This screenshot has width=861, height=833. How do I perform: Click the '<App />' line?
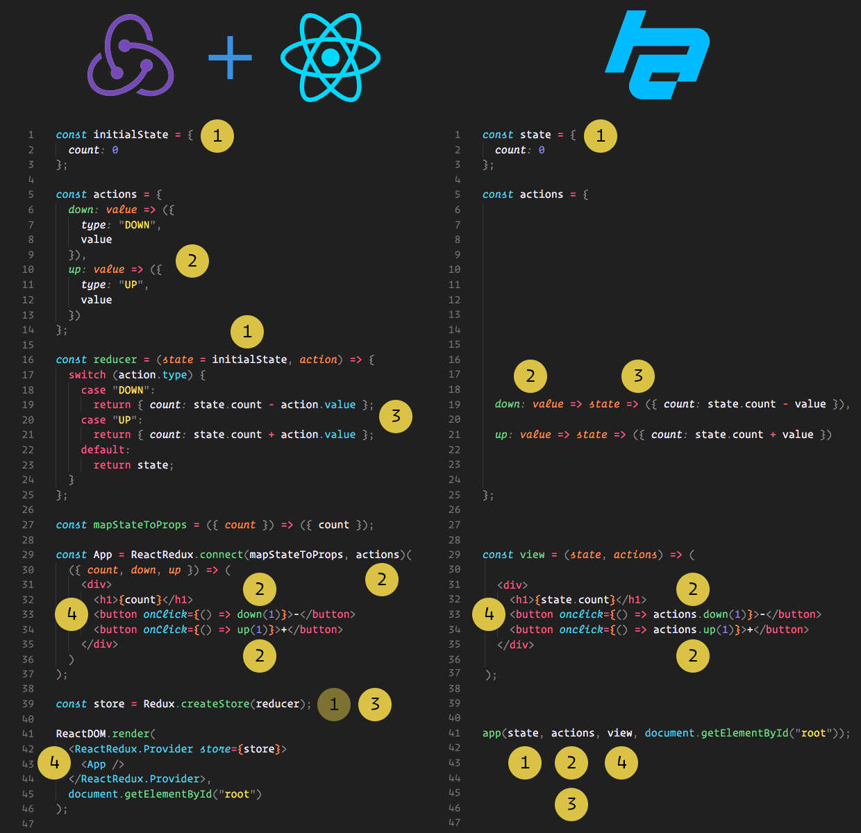[x=103, y=764]
